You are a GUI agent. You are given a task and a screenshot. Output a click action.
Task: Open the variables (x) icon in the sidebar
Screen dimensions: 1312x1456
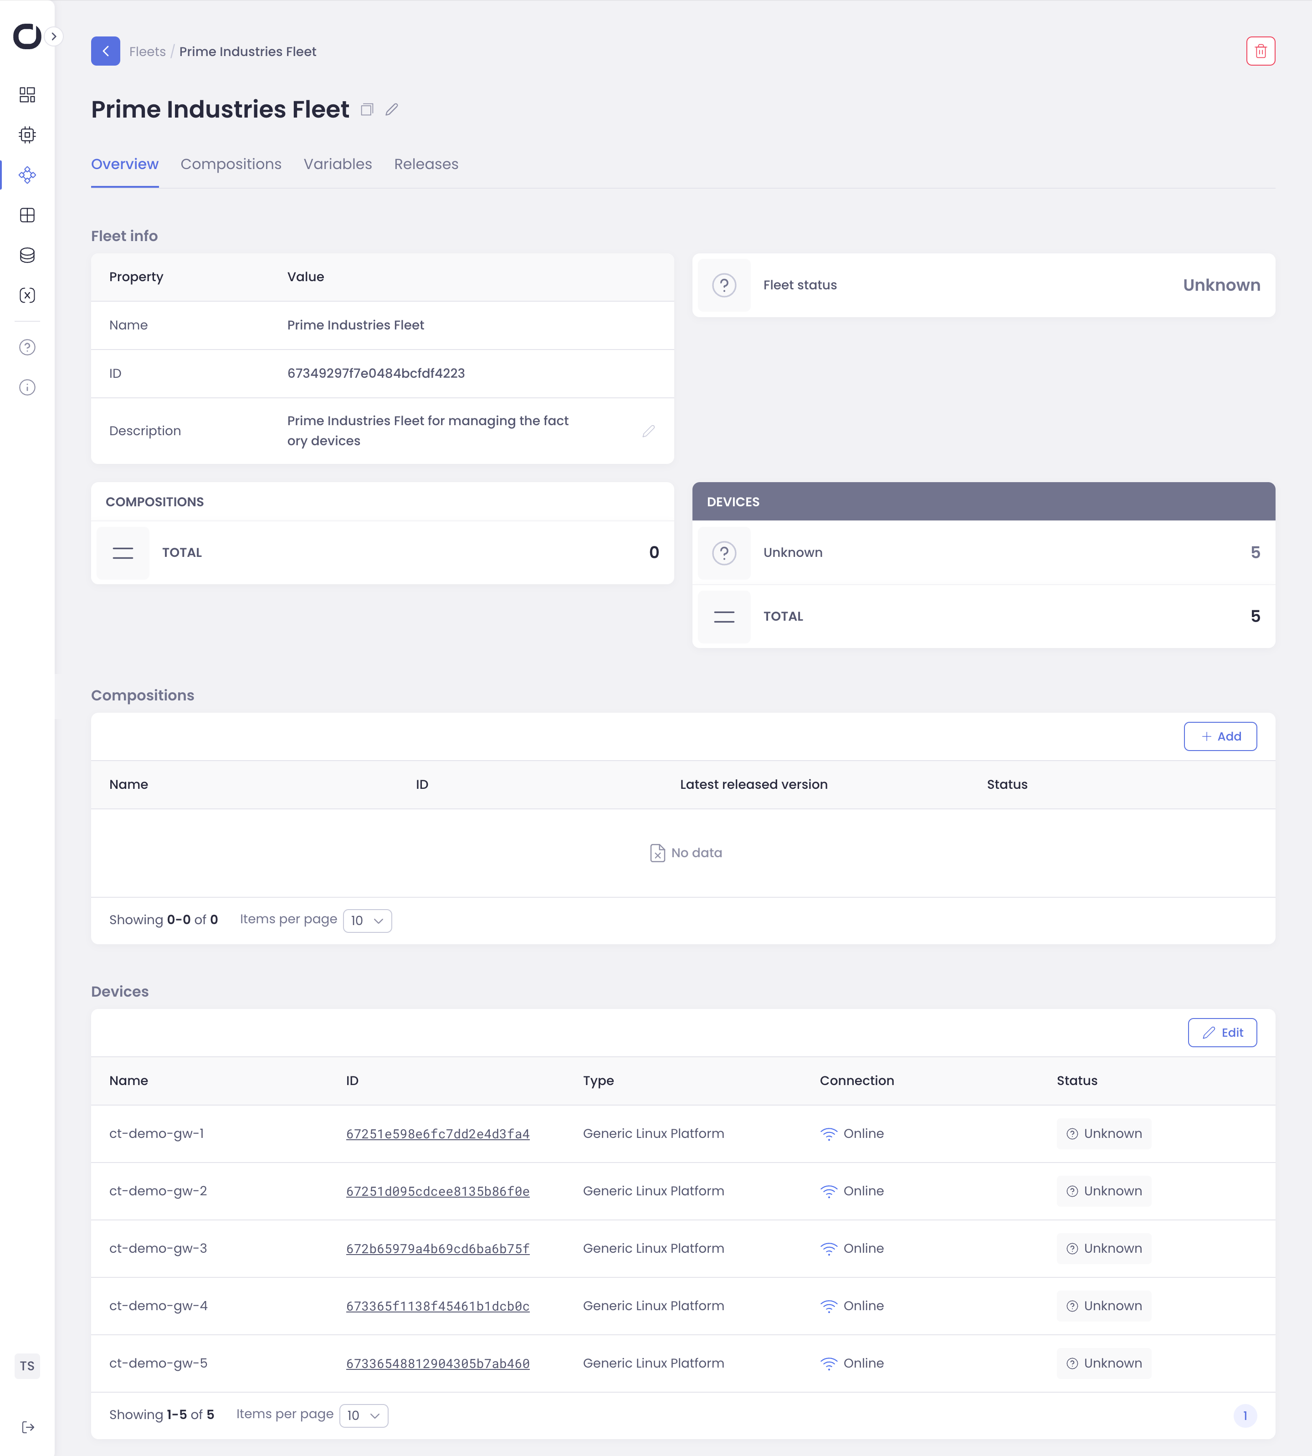click(27, 295)
